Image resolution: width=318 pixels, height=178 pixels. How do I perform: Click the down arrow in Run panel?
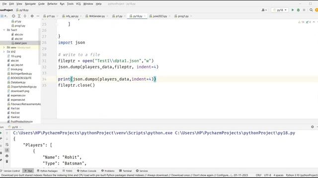7,138
